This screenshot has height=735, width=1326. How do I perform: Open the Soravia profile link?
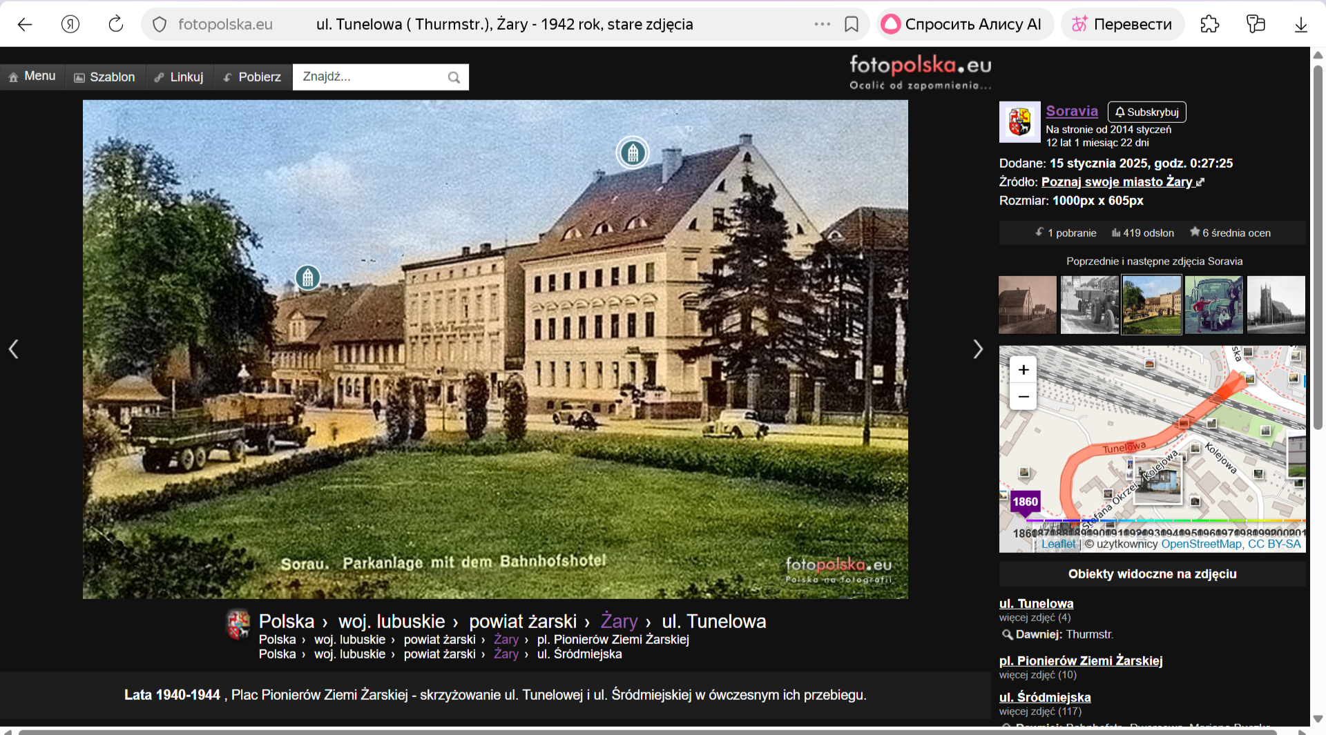point(1071,111)
